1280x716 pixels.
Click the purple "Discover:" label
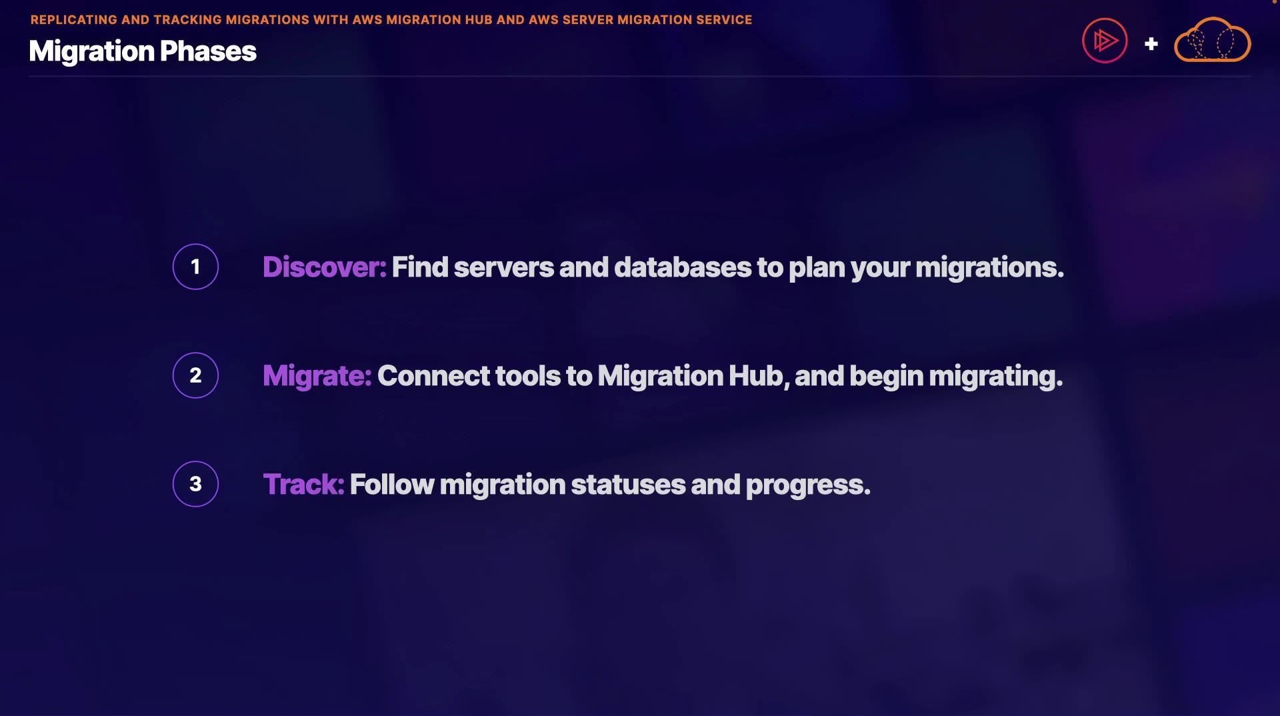click(x=325, y=267)
